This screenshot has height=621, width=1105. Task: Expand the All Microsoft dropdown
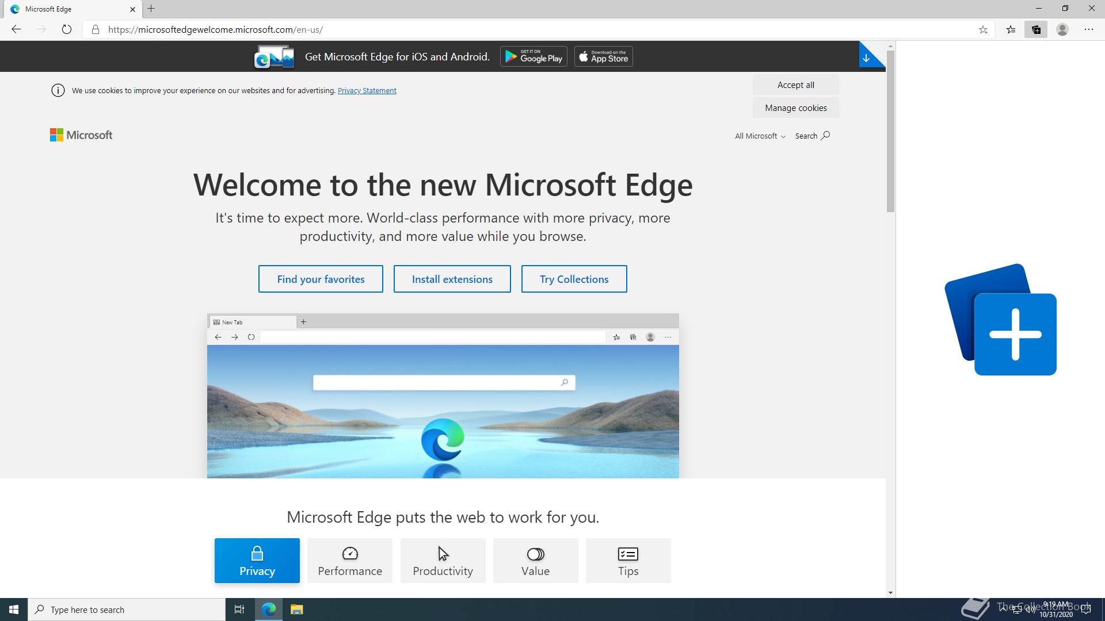760,136
